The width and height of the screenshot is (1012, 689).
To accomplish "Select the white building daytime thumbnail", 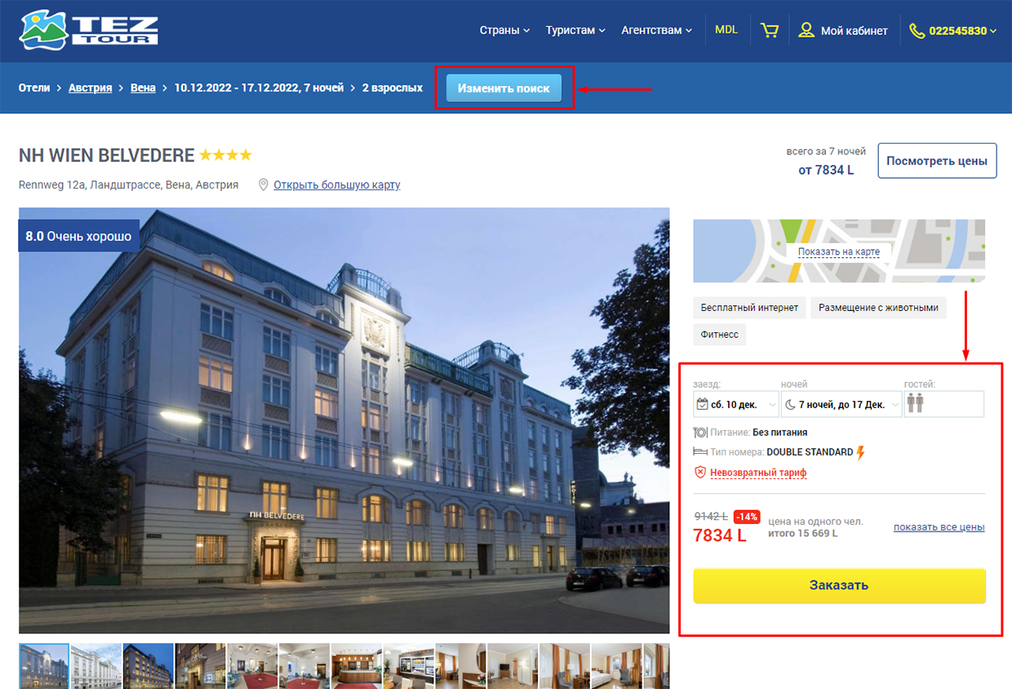I will [x=96, y=666].
